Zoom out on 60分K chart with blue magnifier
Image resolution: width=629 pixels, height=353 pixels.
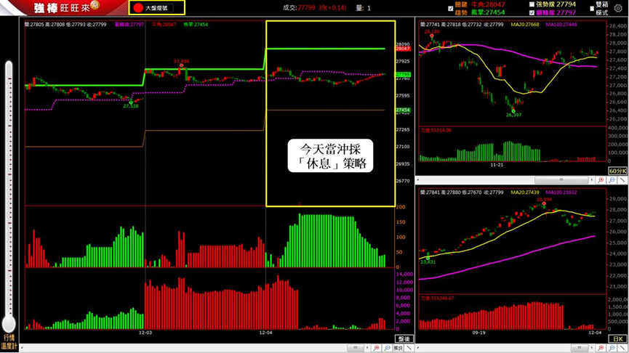pyautogui.click(x=612, y=180)
